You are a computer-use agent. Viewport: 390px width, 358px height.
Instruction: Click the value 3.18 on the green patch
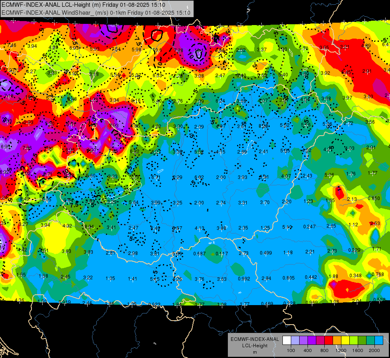tap(94, 74)
